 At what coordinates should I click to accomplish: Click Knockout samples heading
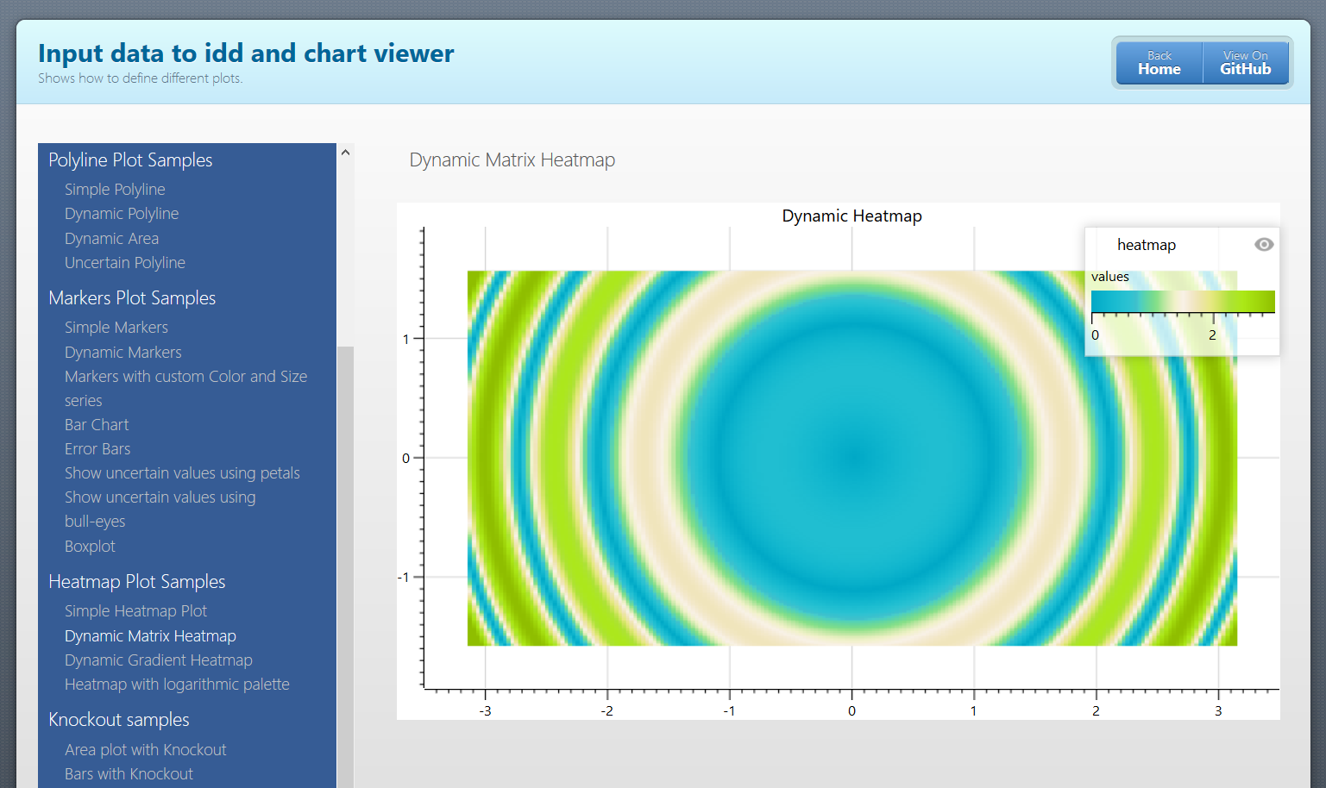point(119,720)
